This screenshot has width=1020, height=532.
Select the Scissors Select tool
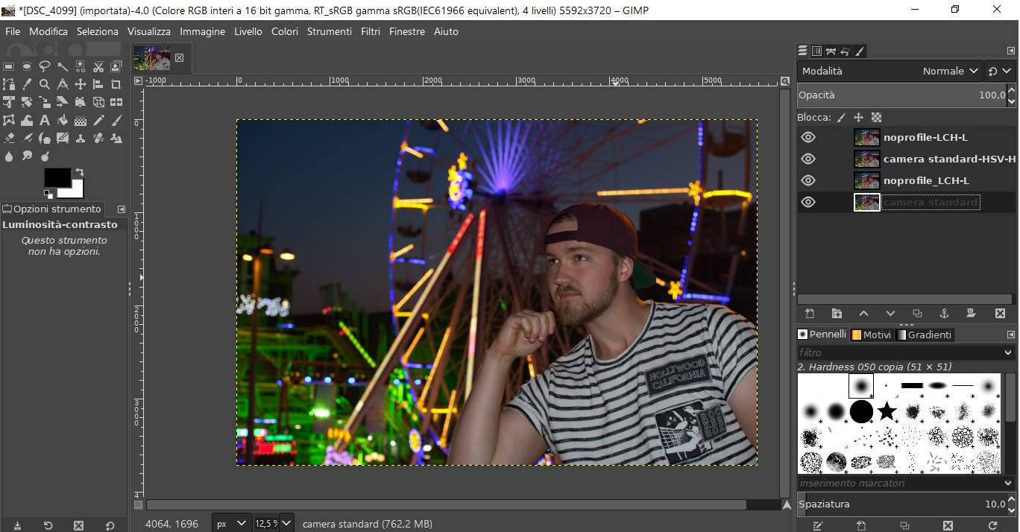[98, 66]
